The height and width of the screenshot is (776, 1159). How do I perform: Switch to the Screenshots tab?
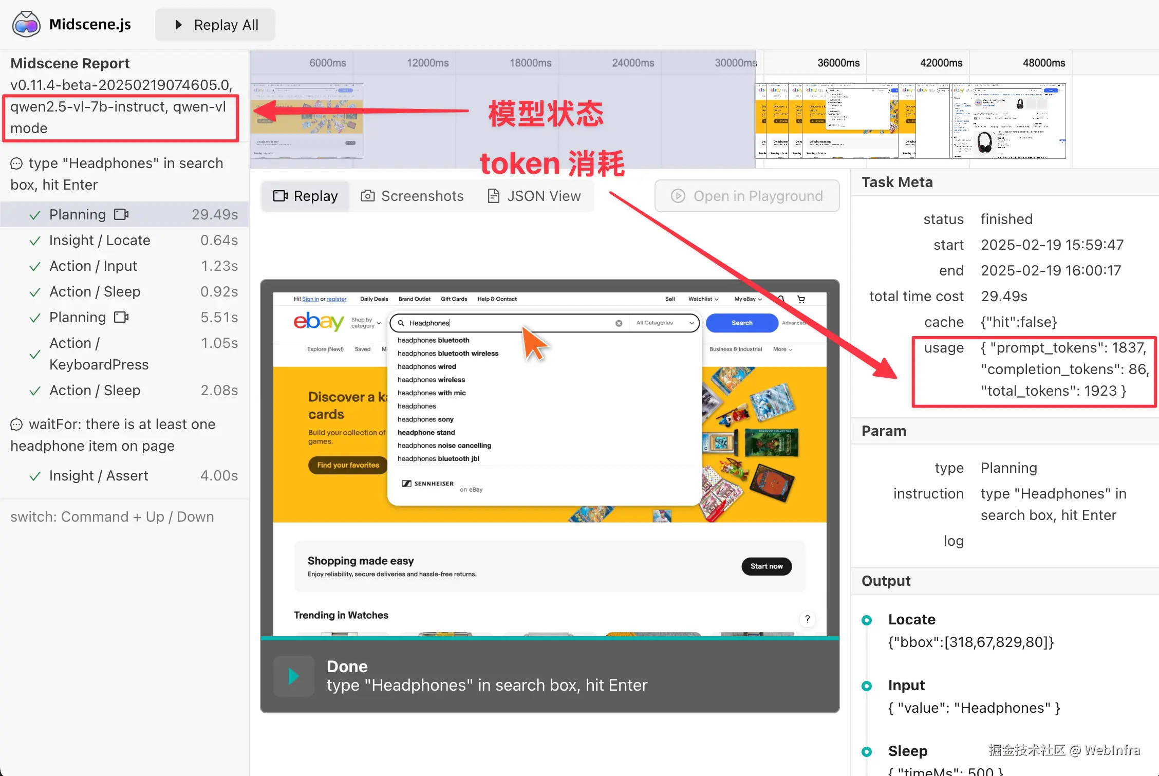tap(412, 196)
